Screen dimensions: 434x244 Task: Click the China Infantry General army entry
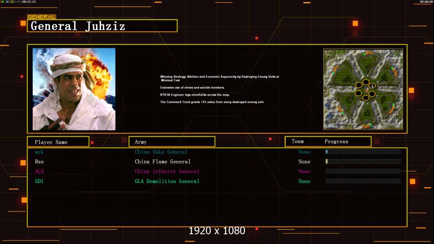167,171
